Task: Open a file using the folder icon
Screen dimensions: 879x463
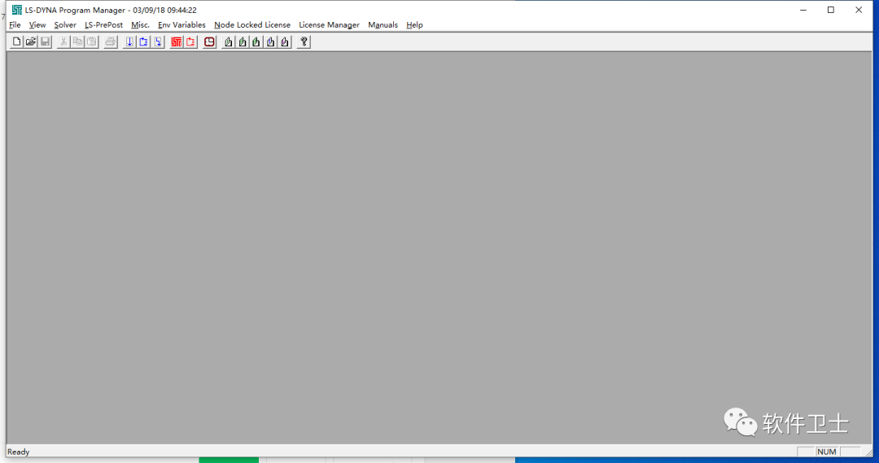Action: tap(31, 41)
